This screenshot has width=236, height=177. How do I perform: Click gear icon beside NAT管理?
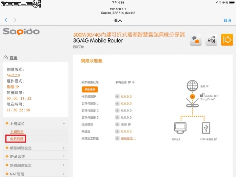(7, 174)
